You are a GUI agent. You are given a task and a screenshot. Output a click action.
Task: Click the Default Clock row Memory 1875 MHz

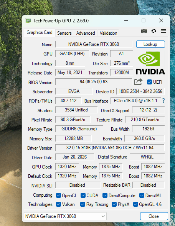111,176
